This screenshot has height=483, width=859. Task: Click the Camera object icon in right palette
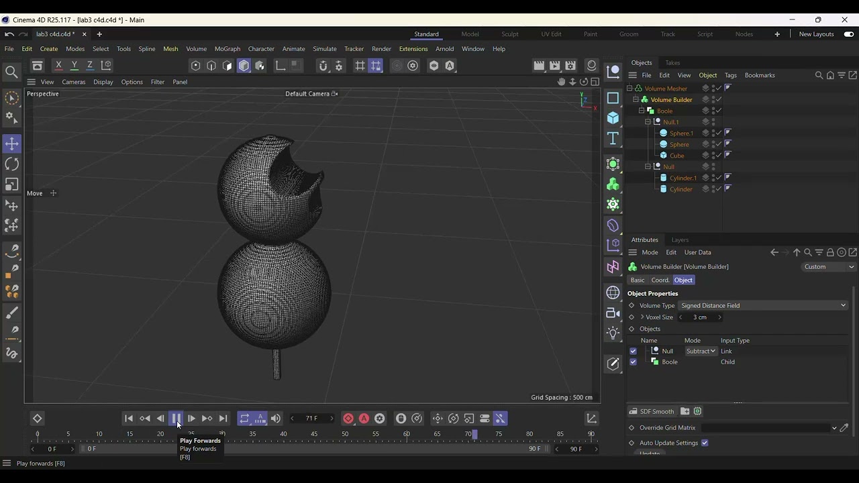pos(613,313)
